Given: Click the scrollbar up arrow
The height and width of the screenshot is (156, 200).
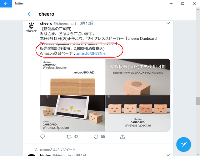Looking at the screenshot, I should pos(198,10).
